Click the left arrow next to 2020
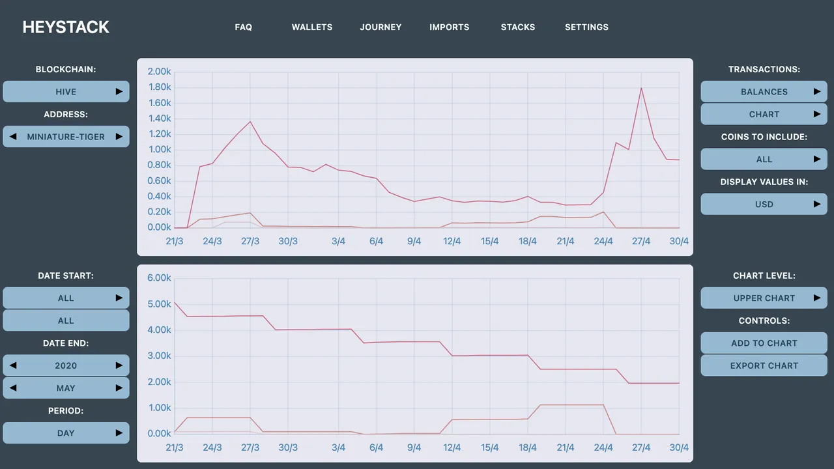 (x=13, y=365)
